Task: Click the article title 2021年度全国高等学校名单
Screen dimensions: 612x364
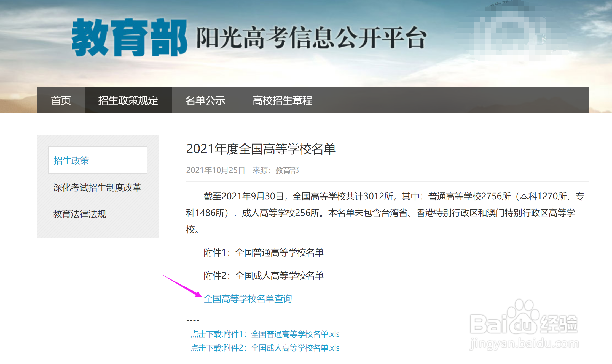Action: pyautogui.click(x=261, y=149)
